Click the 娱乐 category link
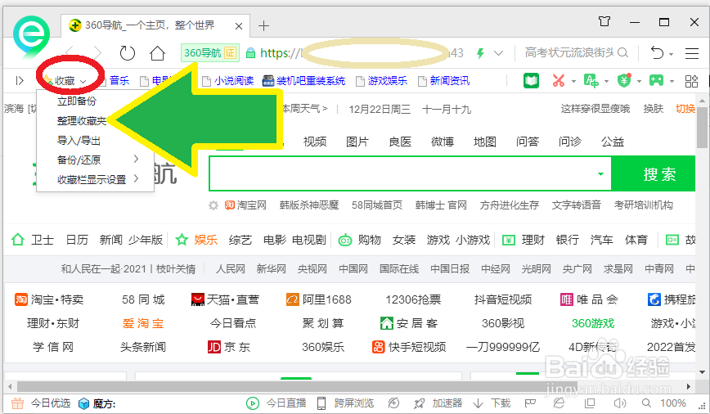This screenshot has height=414, width=710. pos(205,240)
